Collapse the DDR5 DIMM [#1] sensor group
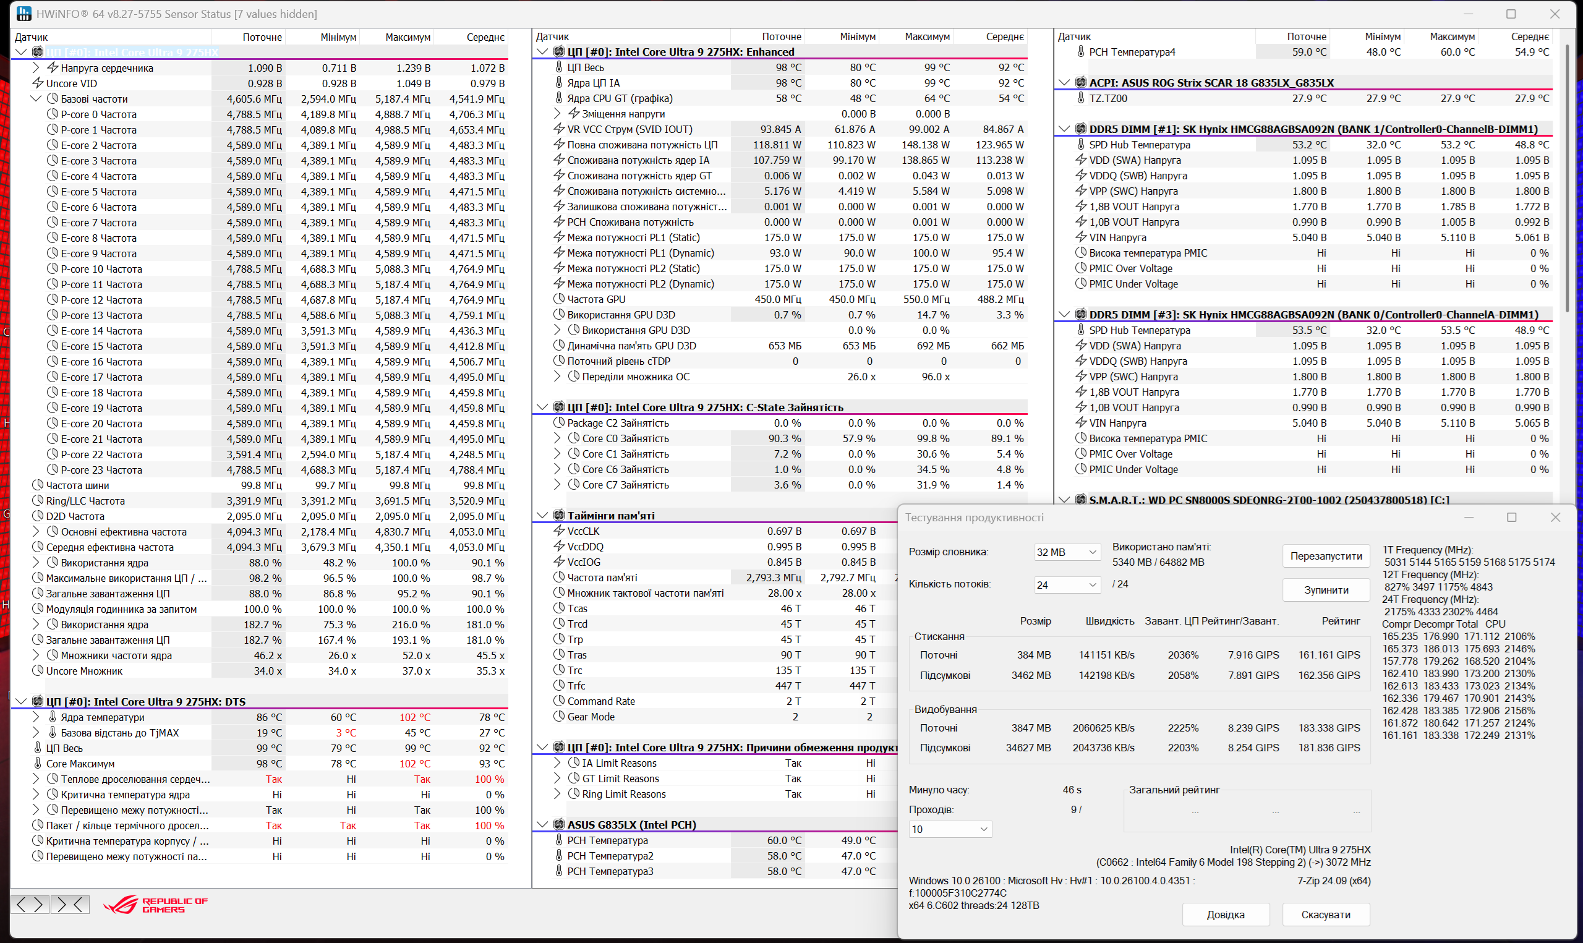This screenshot has height=943, width=1583. tap(1065, 129)
